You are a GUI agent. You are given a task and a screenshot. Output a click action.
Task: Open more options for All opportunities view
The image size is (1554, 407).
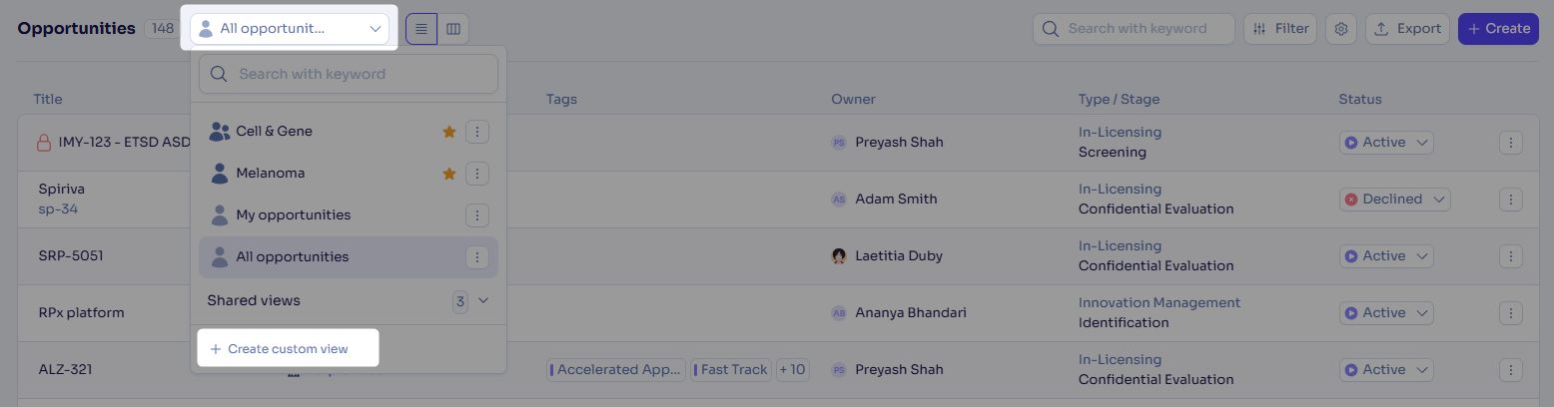(477, 257)
